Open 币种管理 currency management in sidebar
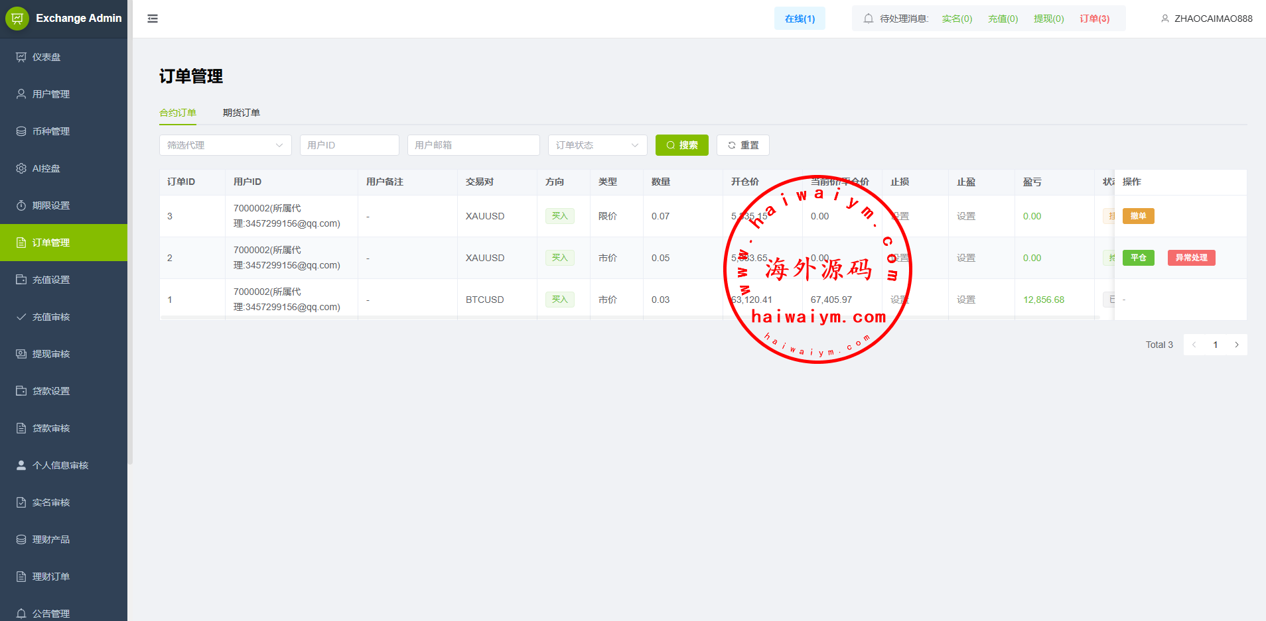 point(51,131)
